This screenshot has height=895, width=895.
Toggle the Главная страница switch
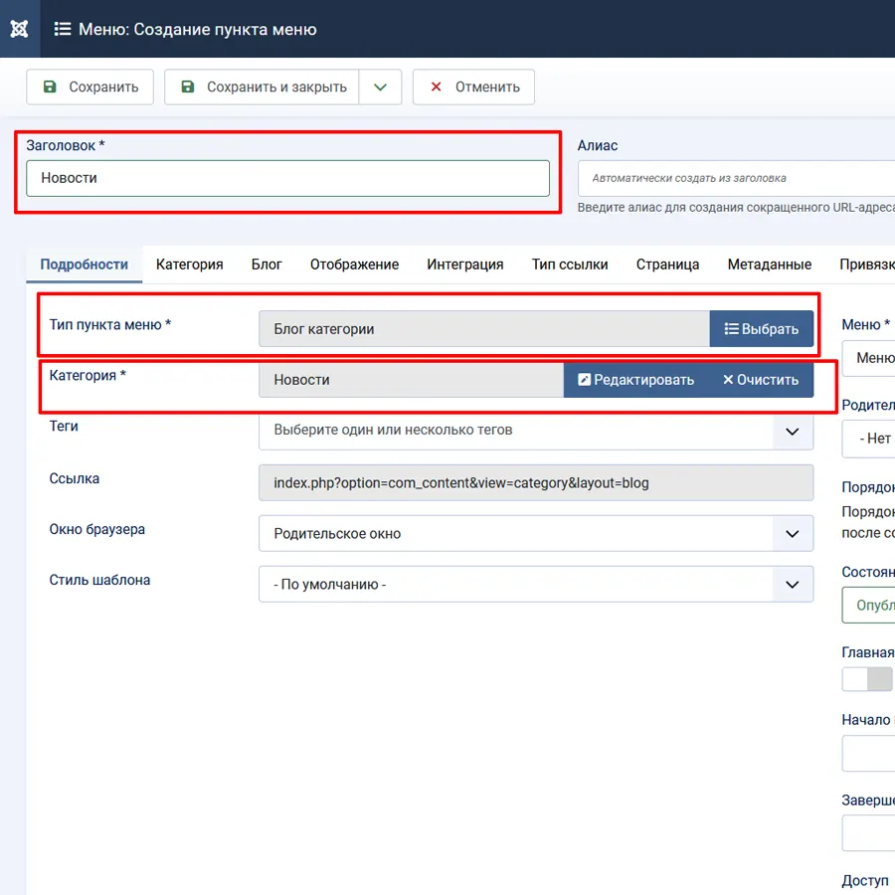pos(867,679)
